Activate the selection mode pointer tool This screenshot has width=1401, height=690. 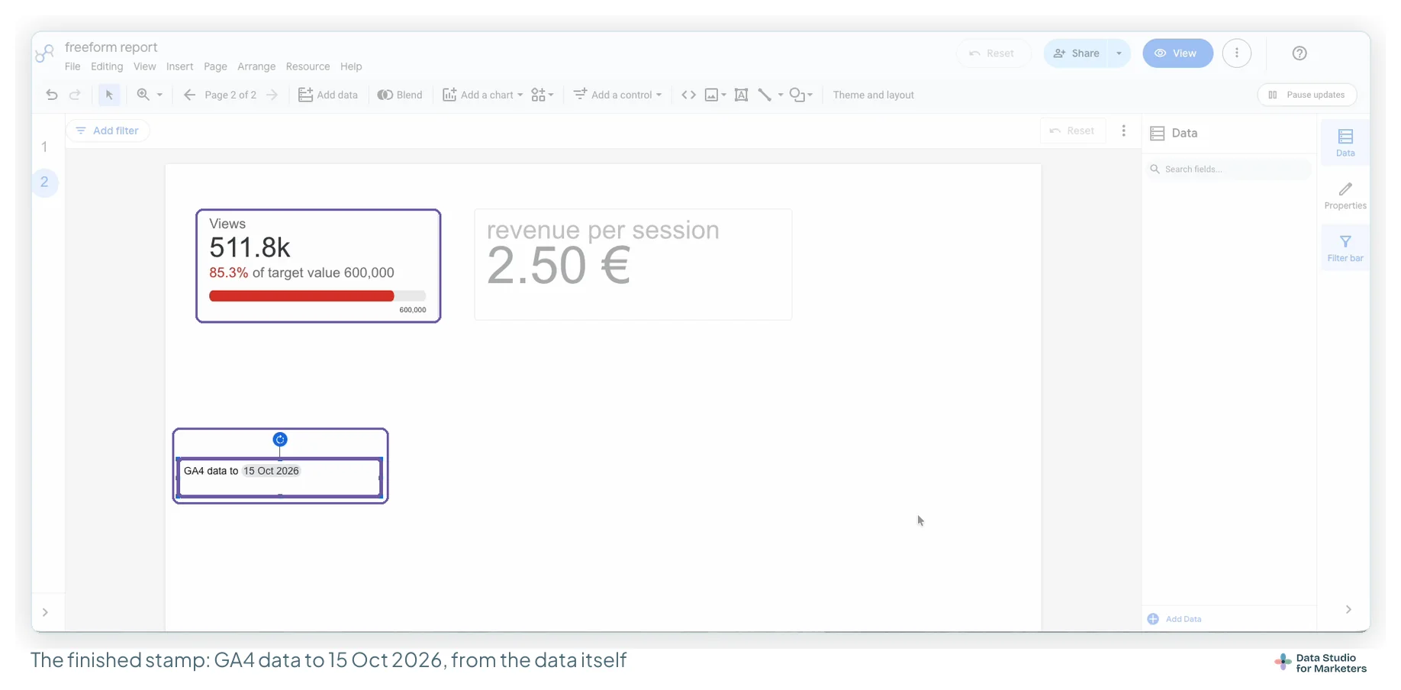[109, 95]
